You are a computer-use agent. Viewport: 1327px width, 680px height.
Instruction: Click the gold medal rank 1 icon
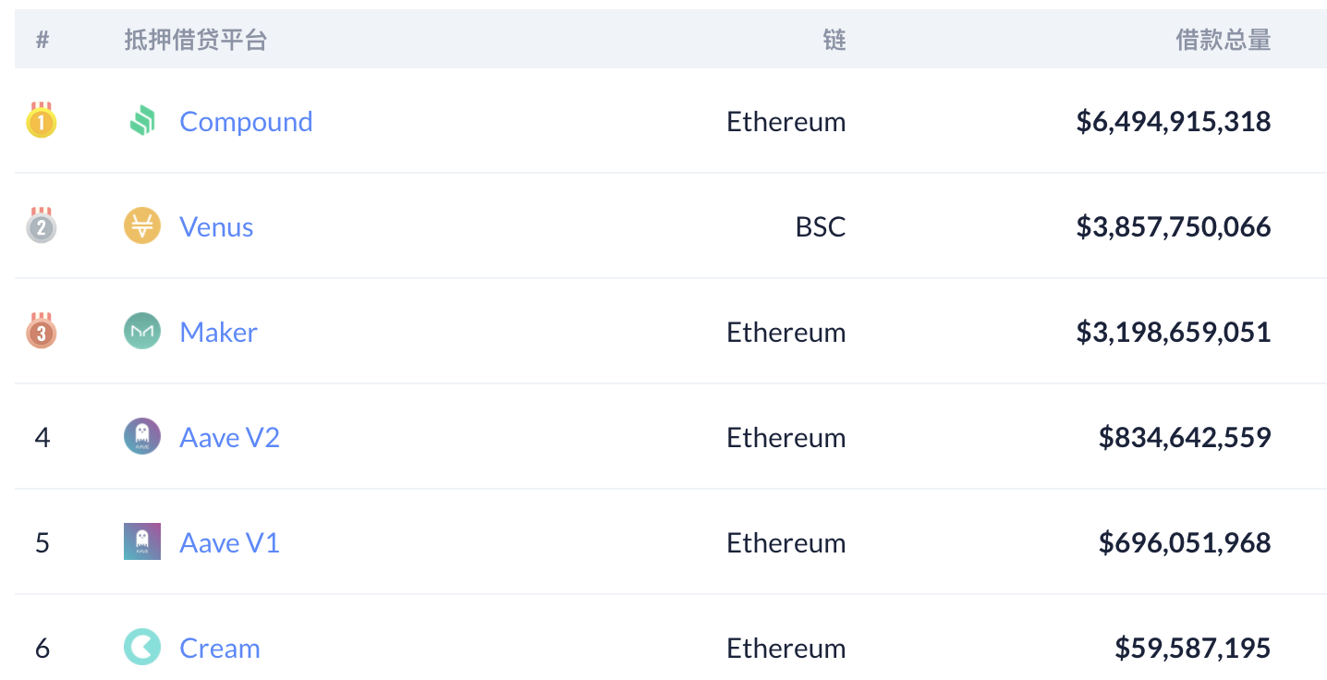click(42, 121)
